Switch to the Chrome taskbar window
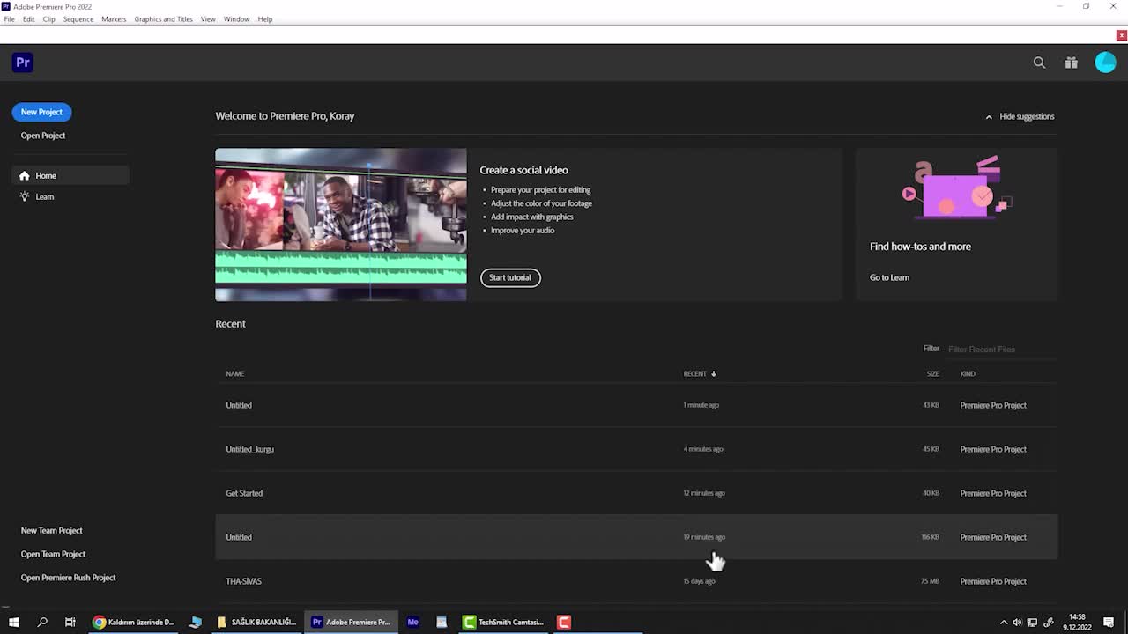Image resolution: width=1128 pixels, height=634 pixels. point(134,622)
